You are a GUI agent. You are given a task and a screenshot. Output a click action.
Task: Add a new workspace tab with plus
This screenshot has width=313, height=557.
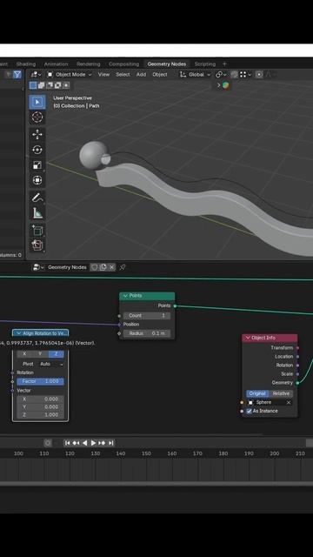[224, 64]
